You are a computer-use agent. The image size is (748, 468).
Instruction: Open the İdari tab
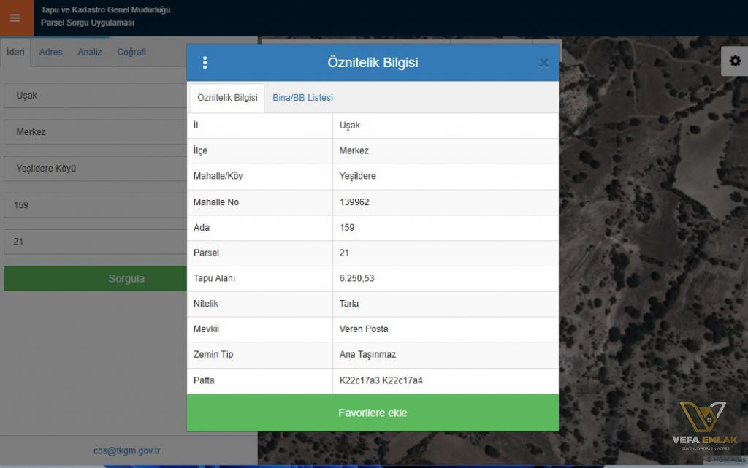click(x=15, y=52)
